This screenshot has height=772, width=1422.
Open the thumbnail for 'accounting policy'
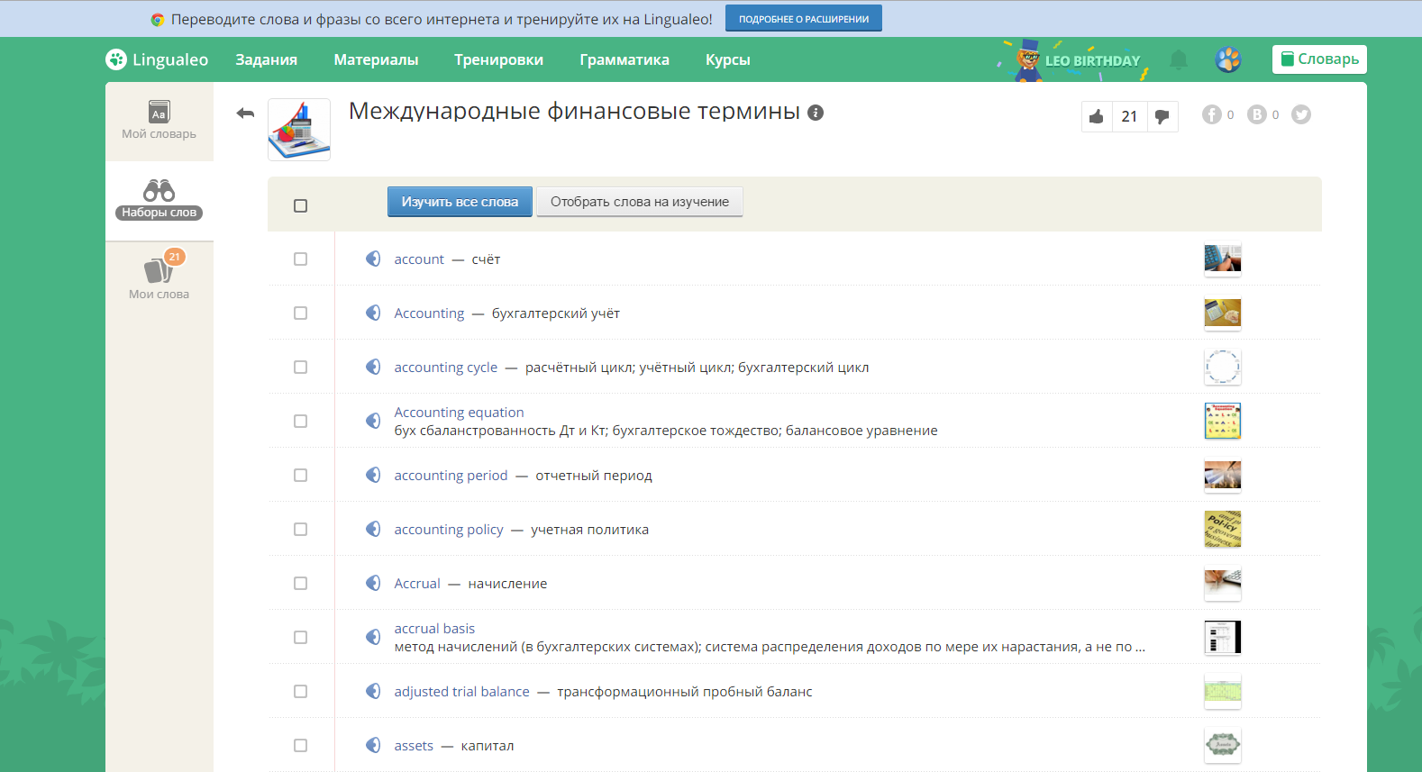click(x=1223, y=529)
